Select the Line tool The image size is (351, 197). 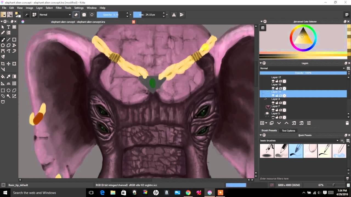tap(9, 40)
